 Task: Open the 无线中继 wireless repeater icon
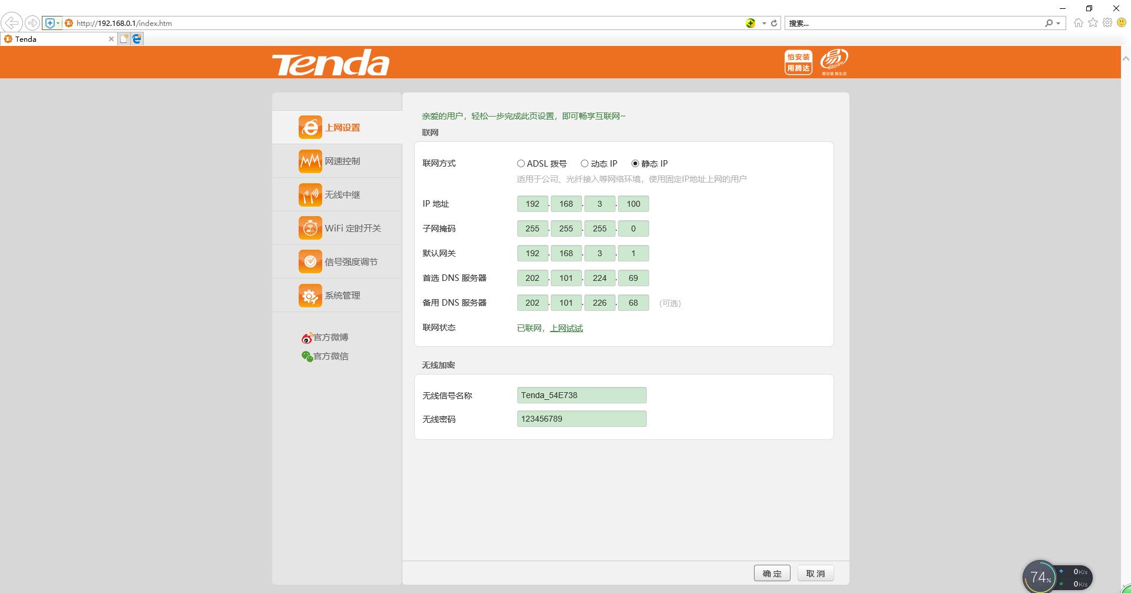coord(310,194)
